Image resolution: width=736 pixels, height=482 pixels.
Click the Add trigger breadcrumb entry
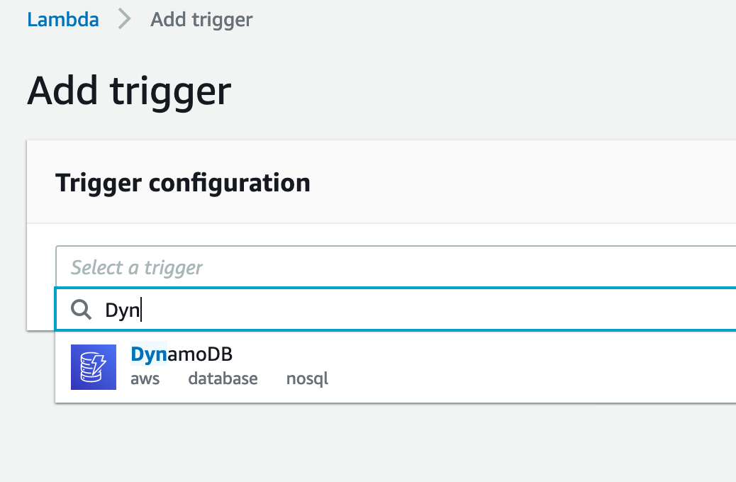click(201, 19)
